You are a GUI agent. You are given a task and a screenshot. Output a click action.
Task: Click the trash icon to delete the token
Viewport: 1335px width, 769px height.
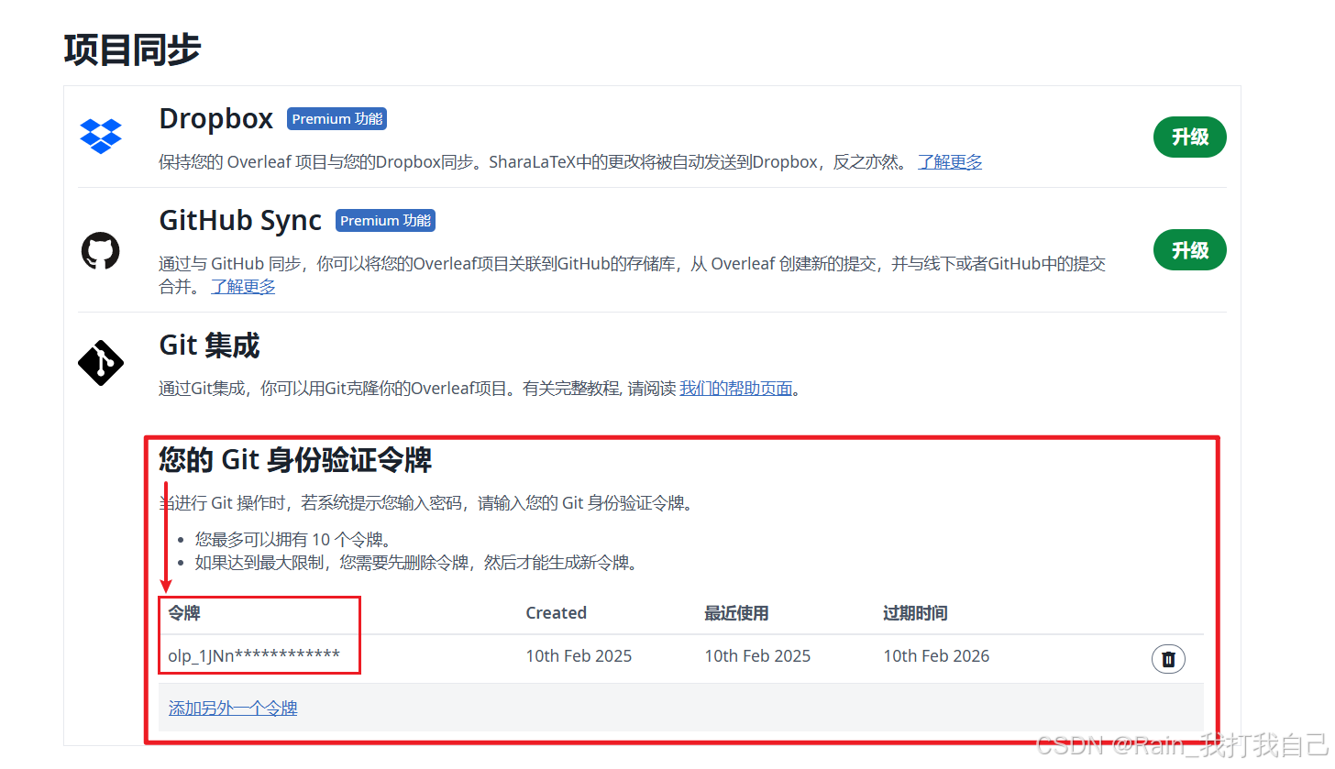pyautogui.click(x=1168, y=658)
